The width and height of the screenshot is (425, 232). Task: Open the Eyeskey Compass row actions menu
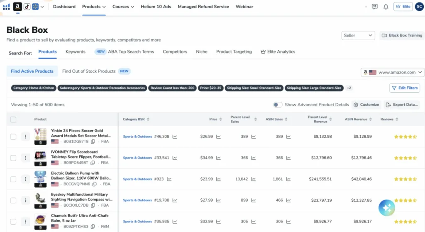(x=25, y=200)
